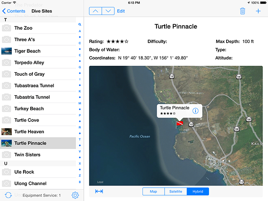Add a new dive site with plus
Screen dimensions: 268x201
pos(258,11)
